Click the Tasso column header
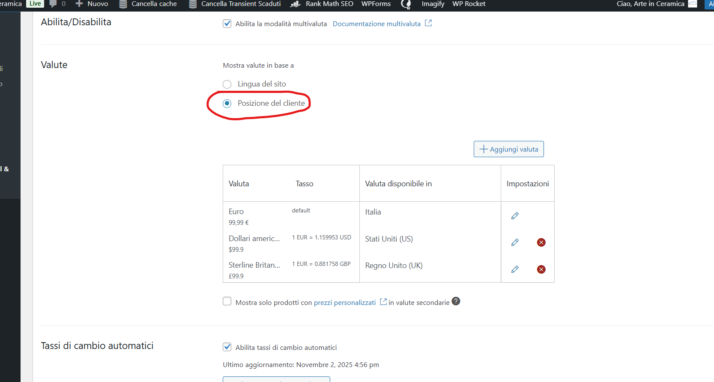Image resolution: width=714 pixels, height=382 pixels. (305, 184)
